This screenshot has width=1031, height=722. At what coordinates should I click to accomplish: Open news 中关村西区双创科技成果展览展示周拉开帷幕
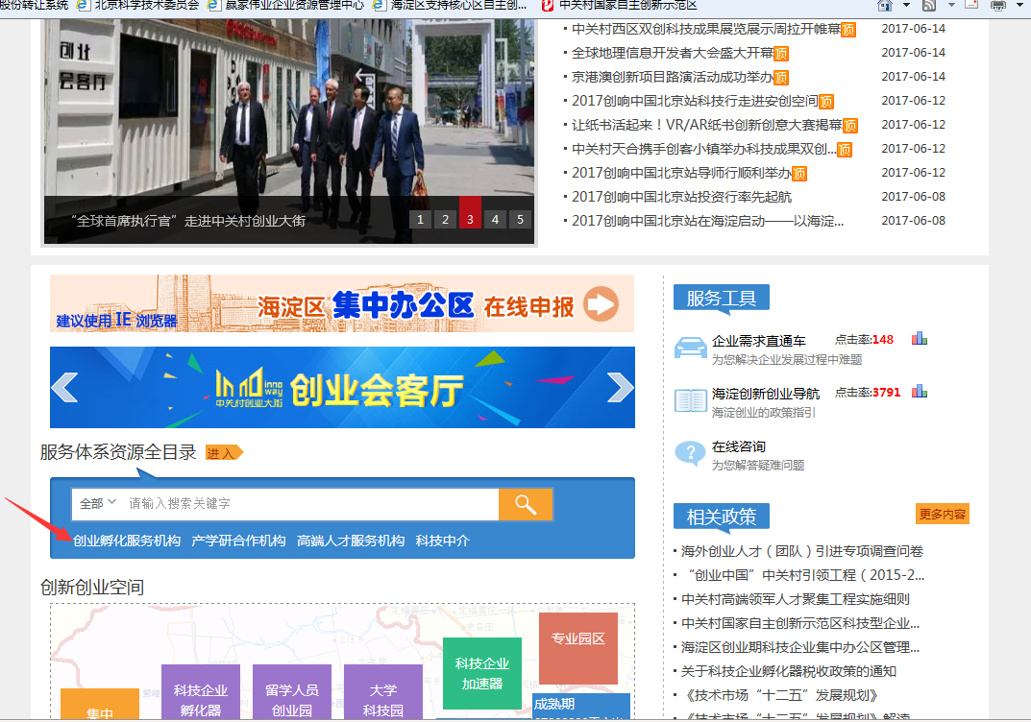706,29
